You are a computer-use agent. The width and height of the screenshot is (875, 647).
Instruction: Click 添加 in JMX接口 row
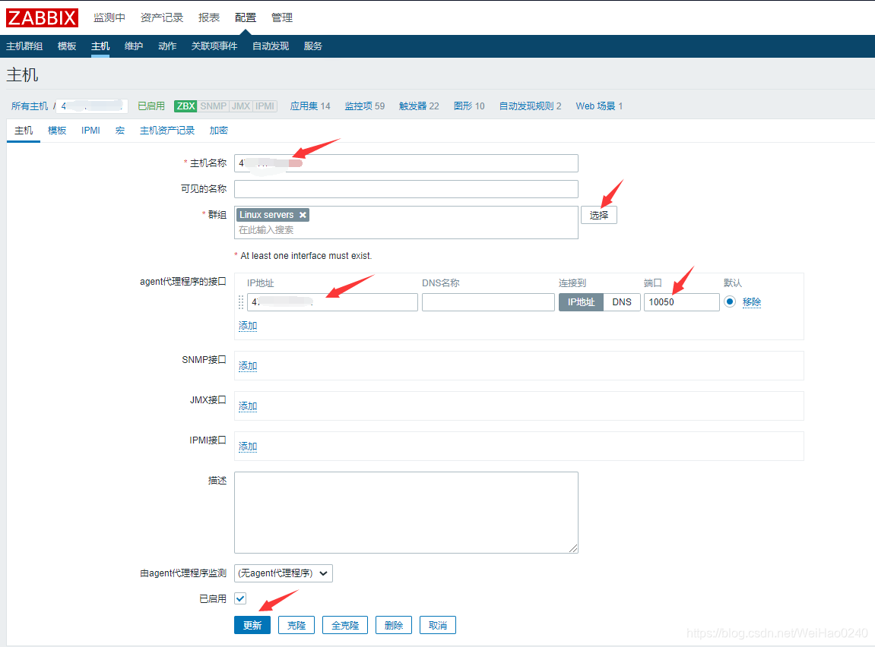(x=248, y=406)
